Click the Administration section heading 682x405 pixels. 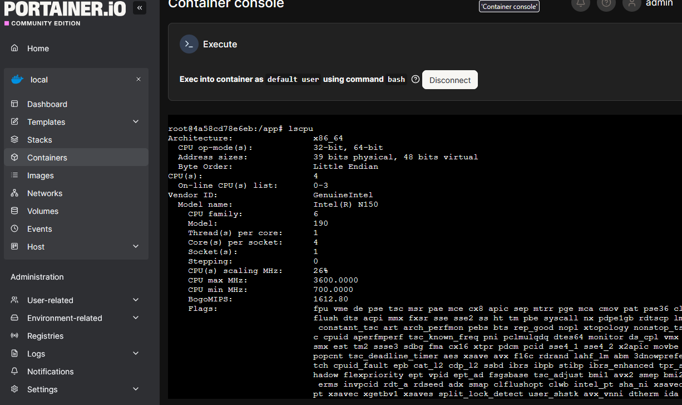pos(37,277)
